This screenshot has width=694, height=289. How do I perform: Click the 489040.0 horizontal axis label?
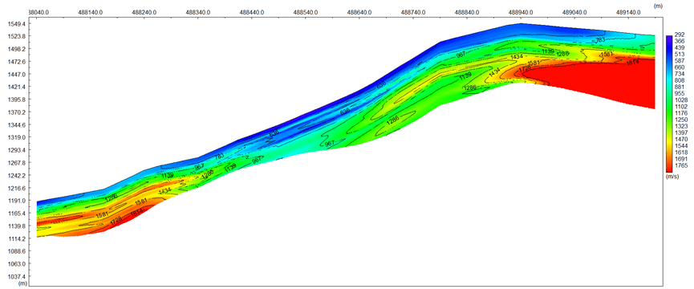pyautogui.click(x=574, y=13)
